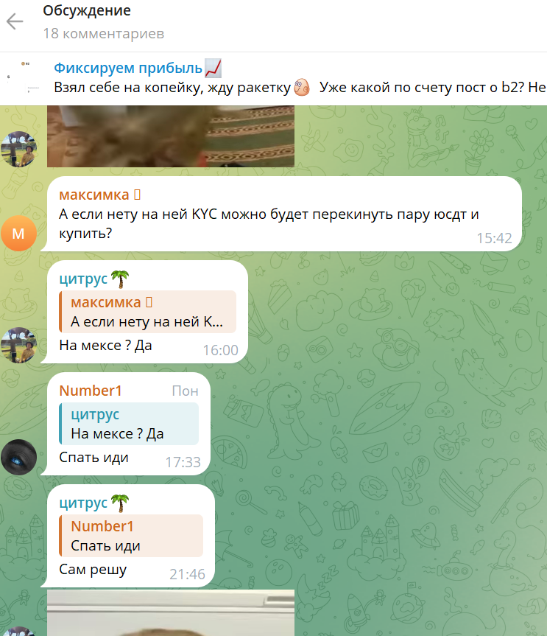Open Number1's dark eye avatar
Image resolution: width=547 pixels, height=636 pixels.
coord(18,457)
